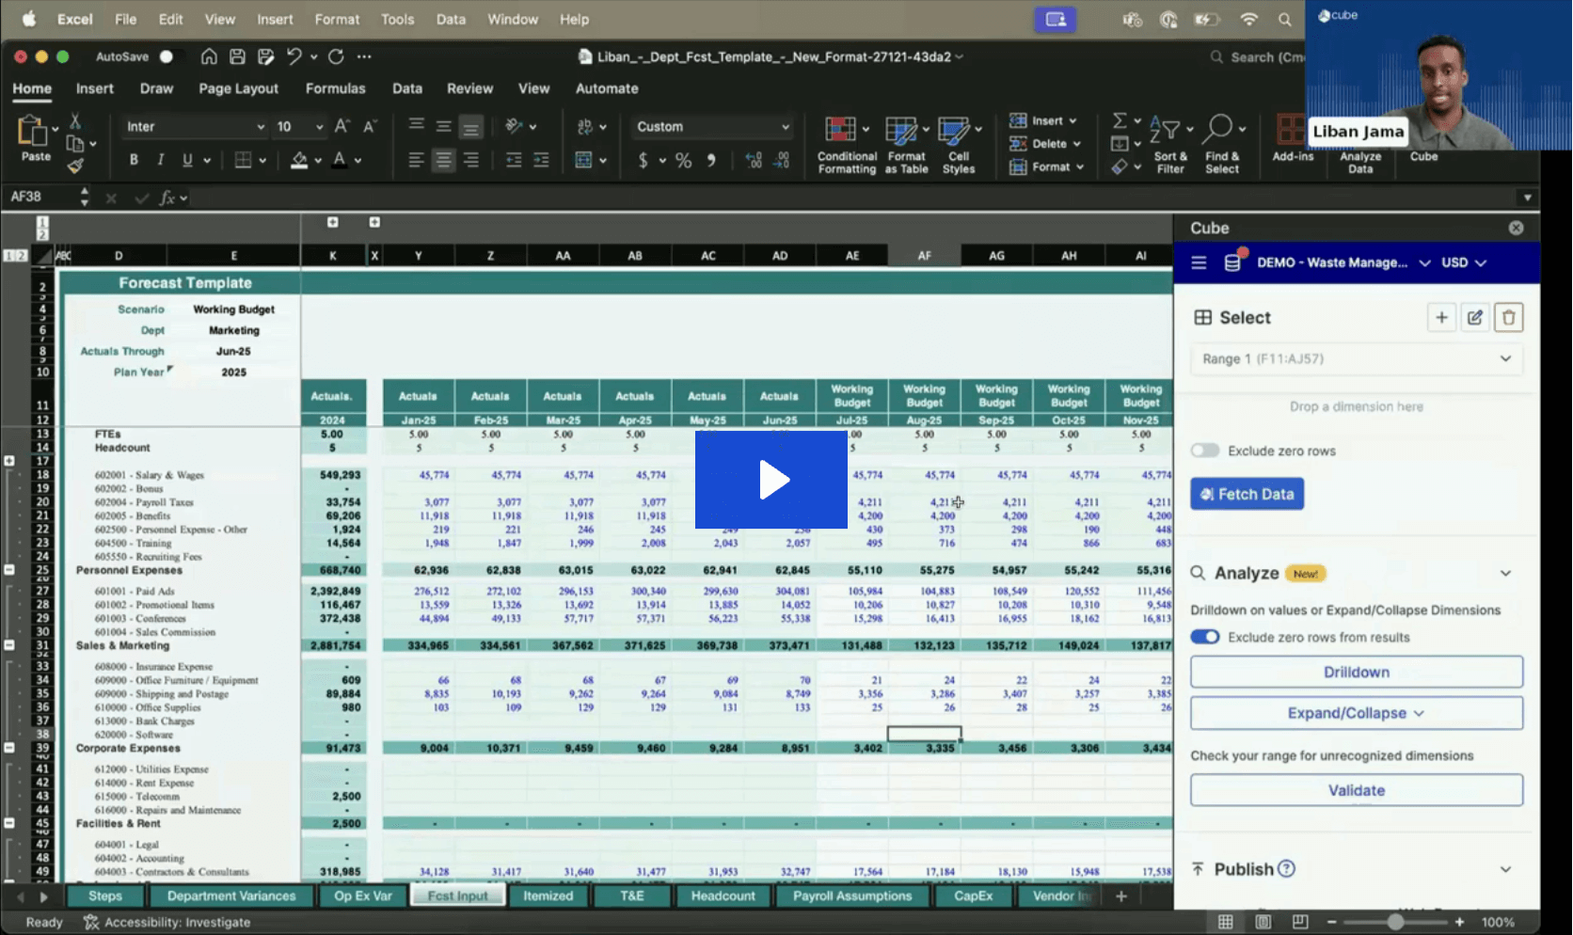Click the Bold formatting icon
This screenshot has width=1573, height=935.
(x=134, y=160)
